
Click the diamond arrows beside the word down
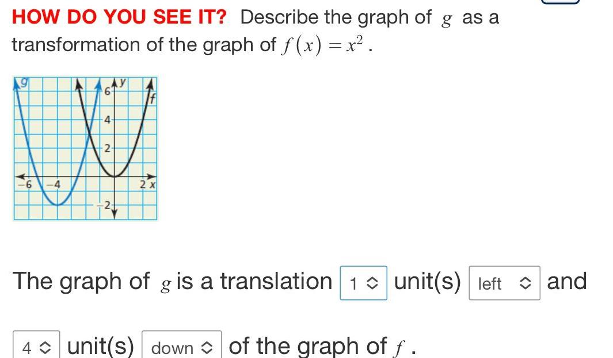[208, 347]
